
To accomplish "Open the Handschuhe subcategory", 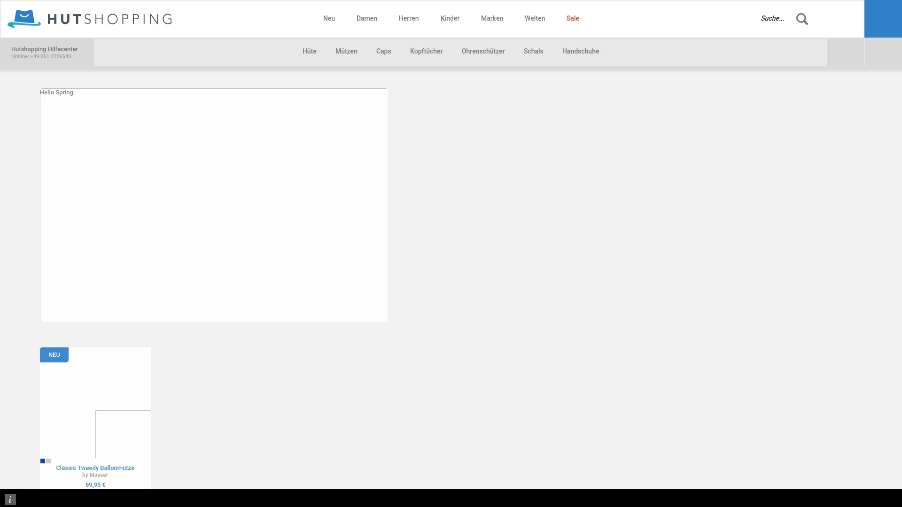I will point(580,51).
